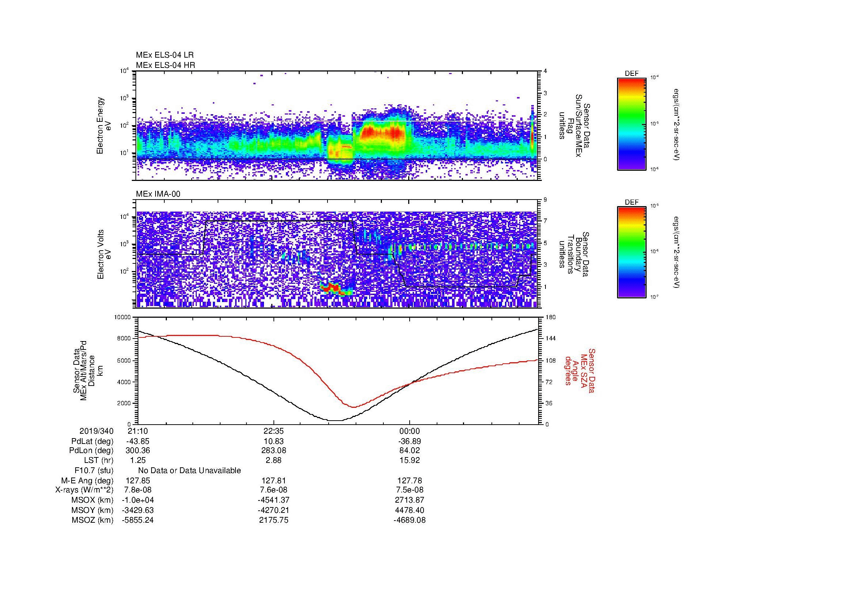Click the 'Boundary Transitions' right axis label

tap(574, 255)
